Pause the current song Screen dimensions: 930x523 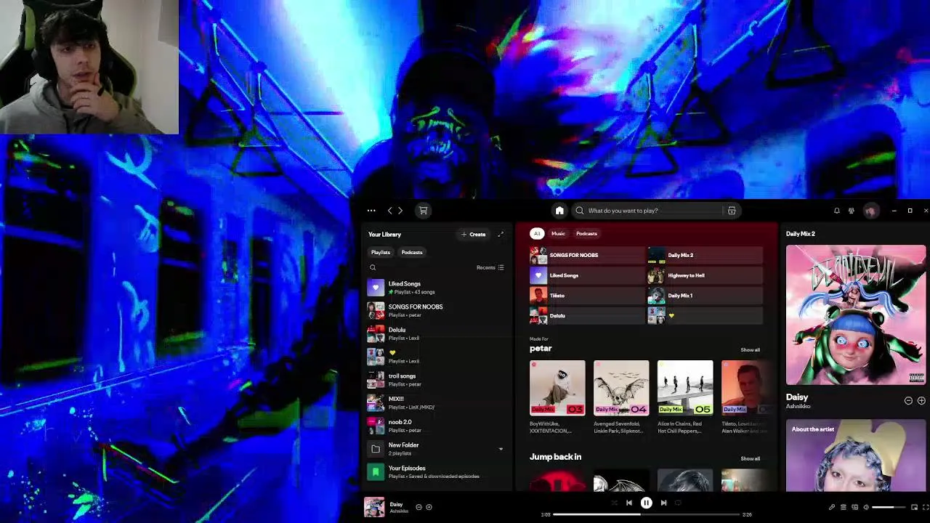tap(646, 503)
